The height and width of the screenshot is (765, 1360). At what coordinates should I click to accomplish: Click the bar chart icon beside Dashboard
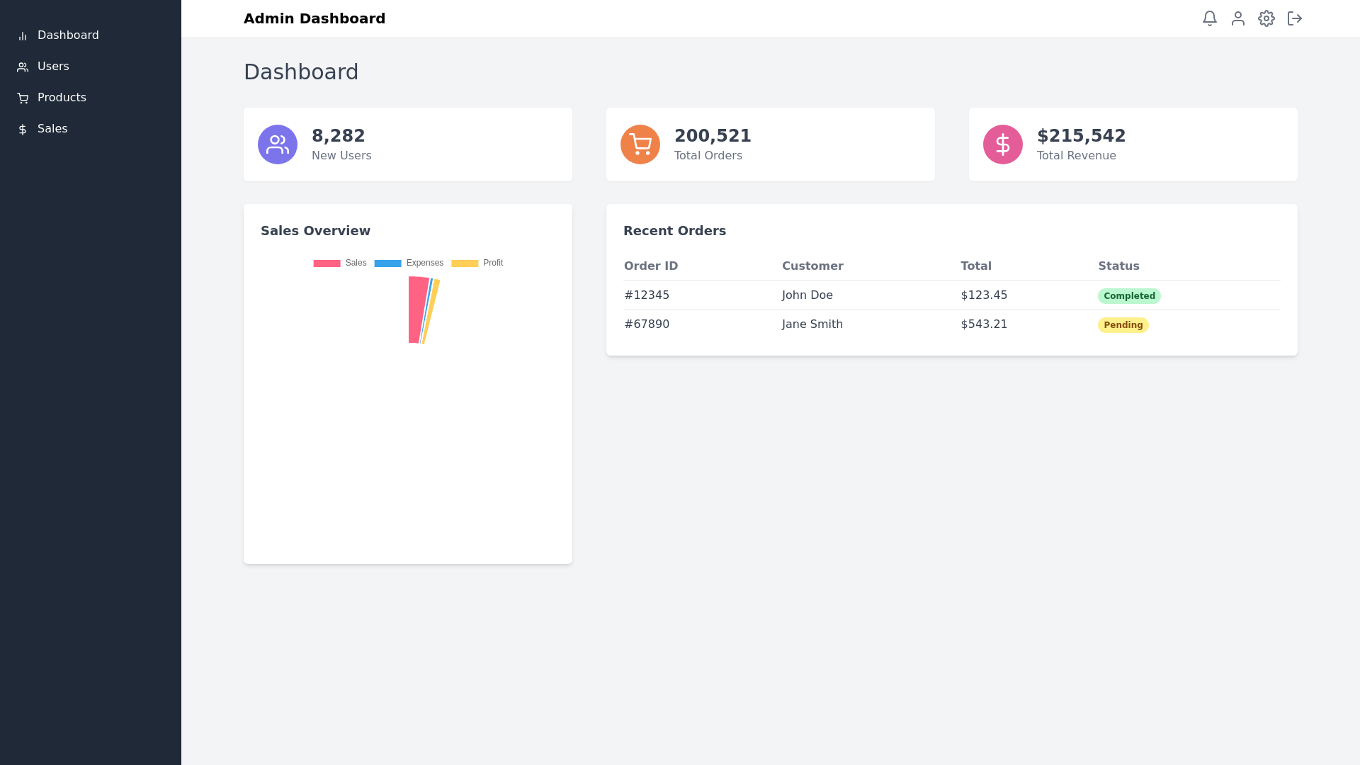(x=23, y=36)
